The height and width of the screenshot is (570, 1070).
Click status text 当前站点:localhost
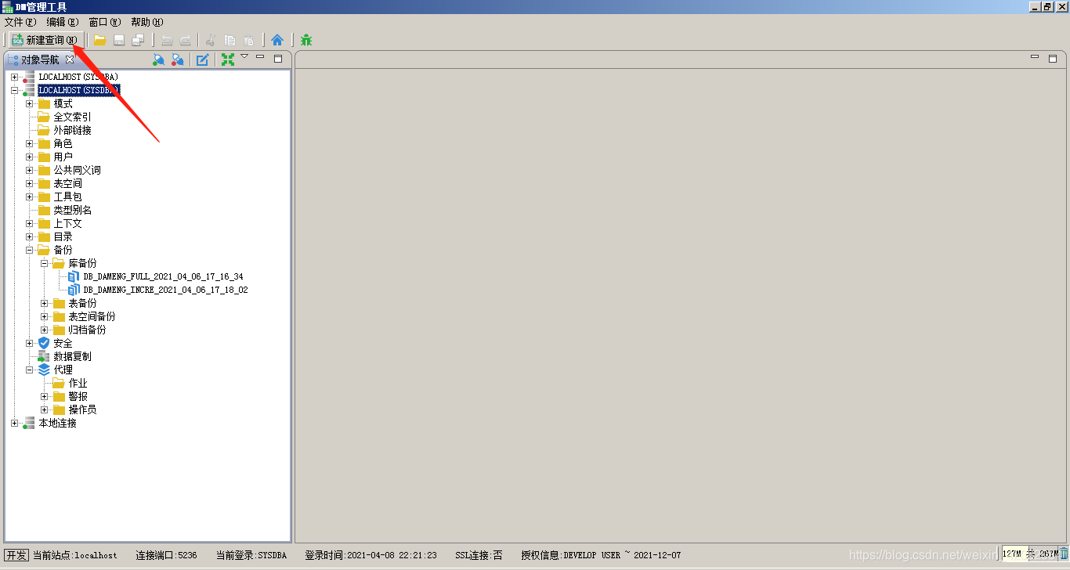pos(75,555)
